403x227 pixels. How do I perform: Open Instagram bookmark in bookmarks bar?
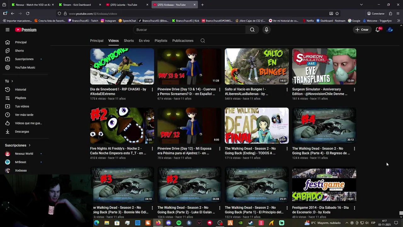click(x=108, y=21)
